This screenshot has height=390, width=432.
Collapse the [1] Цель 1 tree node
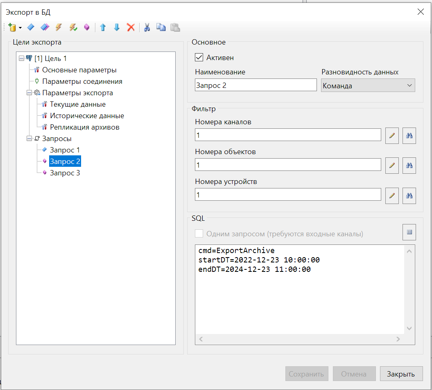click(x=21, y=58)
